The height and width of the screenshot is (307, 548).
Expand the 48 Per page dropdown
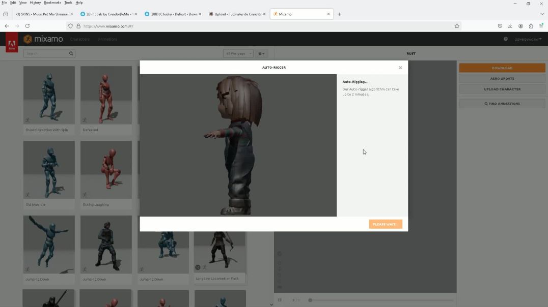click(x=238, y=53)
